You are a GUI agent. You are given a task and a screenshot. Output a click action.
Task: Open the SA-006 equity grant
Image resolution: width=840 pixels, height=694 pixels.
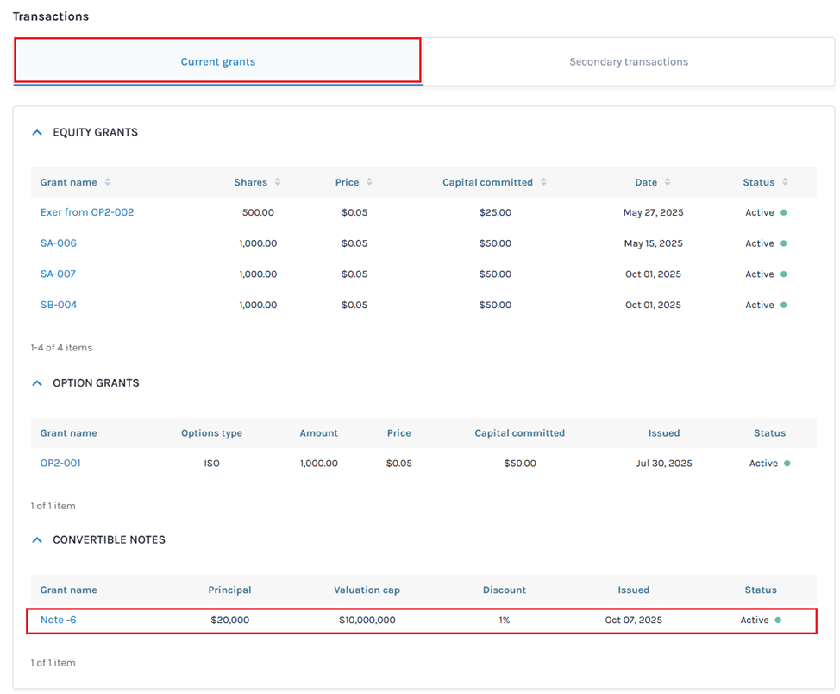coord(59,243)
